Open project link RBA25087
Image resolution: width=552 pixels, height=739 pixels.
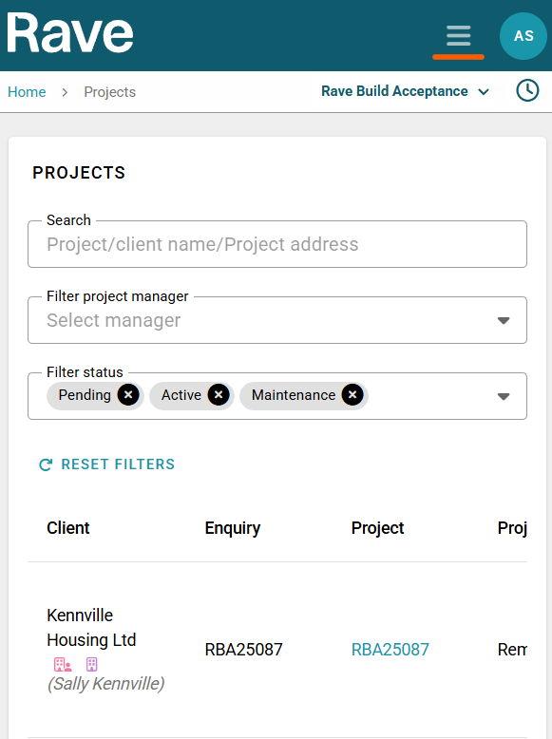point(390,650)
